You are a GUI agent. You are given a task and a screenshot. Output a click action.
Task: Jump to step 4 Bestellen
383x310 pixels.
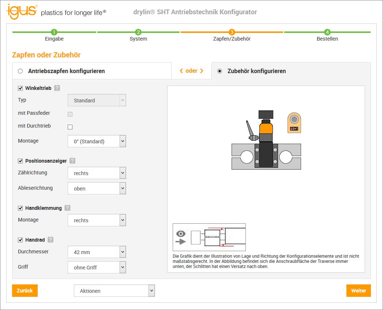[327, 32]
